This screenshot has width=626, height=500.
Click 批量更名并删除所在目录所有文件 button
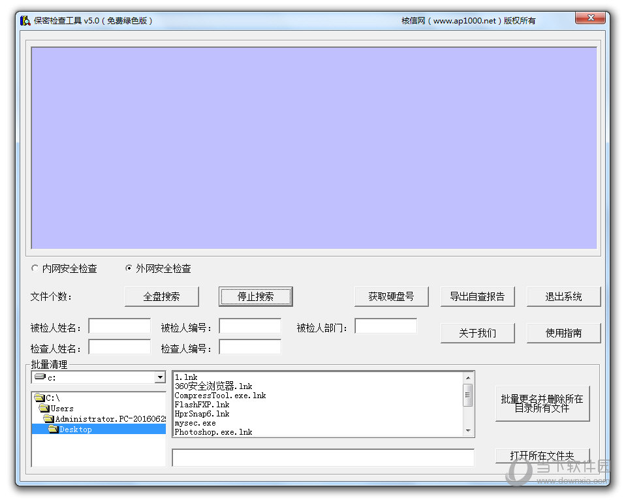pyautogui.click(x=542, y=403)
